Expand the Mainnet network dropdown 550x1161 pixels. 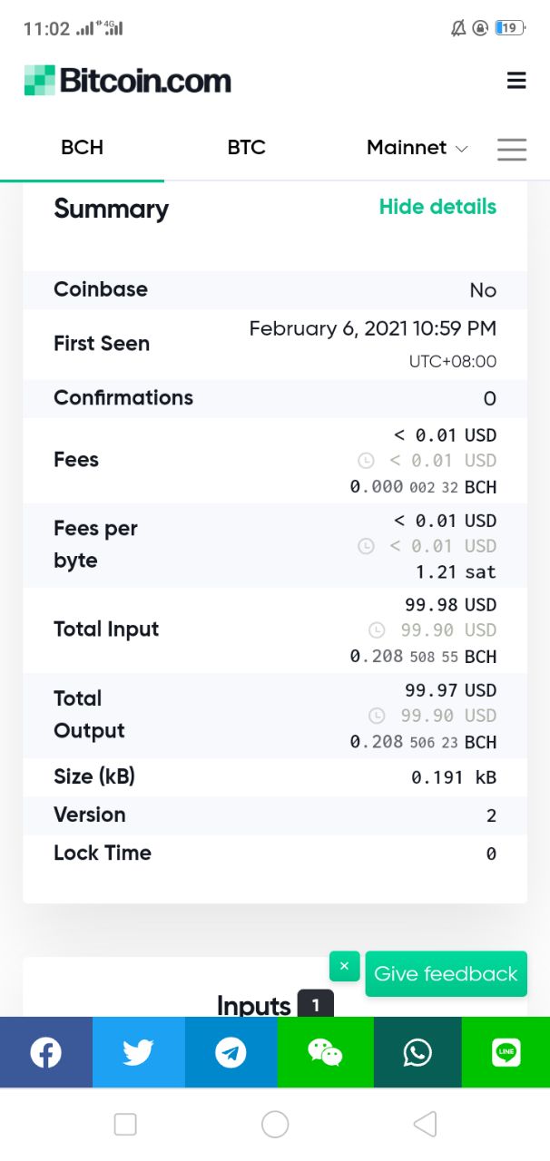(x=417, y=148)
